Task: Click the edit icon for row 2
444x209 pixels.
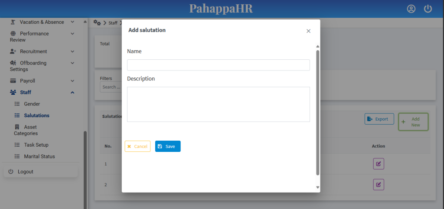Action: pos(379,185)
